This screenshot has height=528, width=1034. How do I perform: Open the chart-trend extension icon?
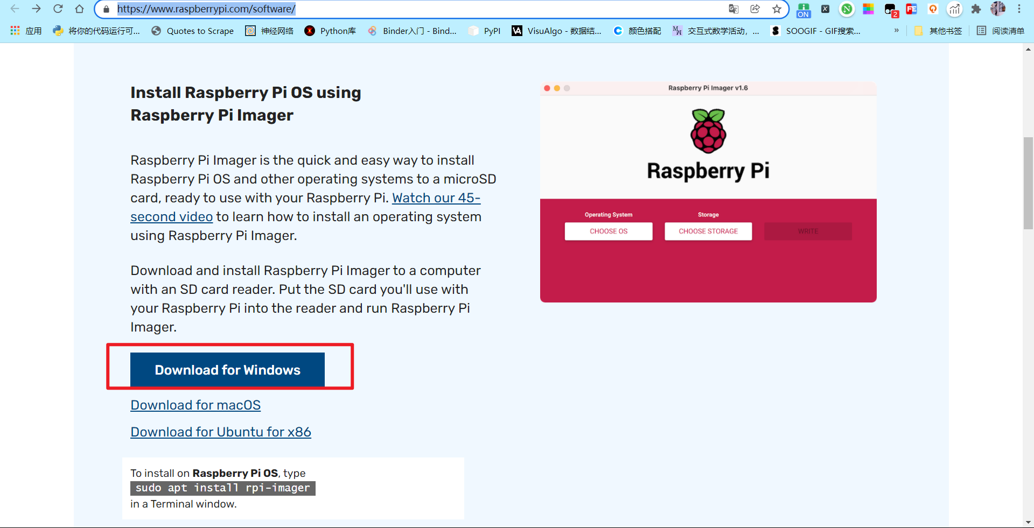coord(954,9)
